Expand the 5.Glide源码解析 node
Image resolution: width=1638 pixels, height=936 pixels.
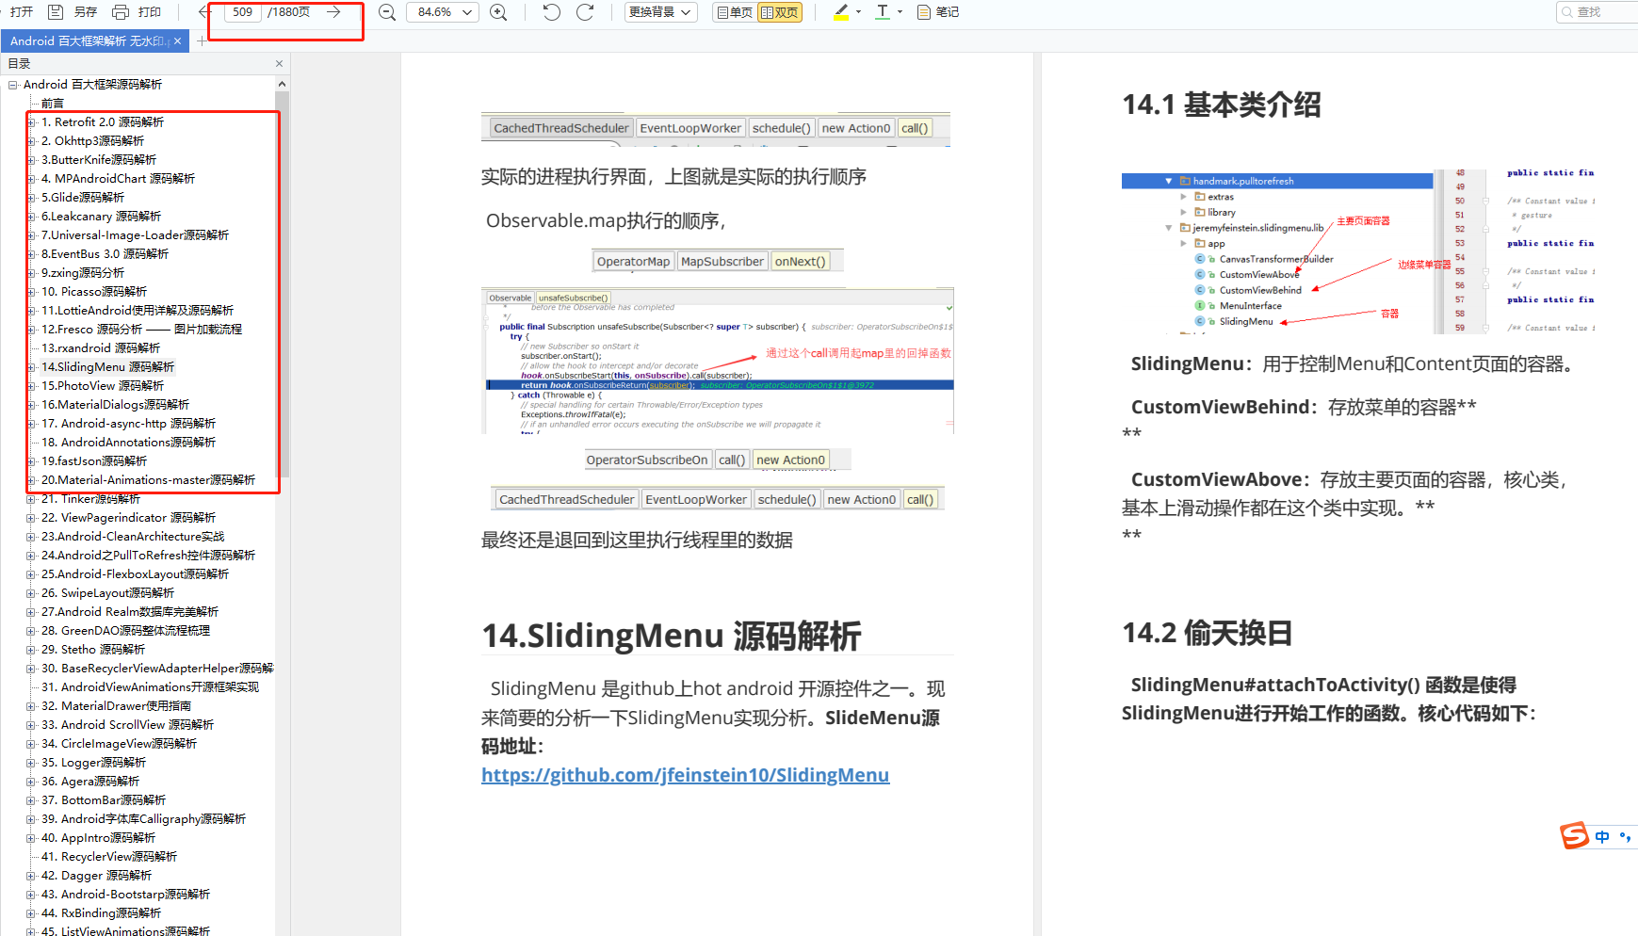(x=31, y=198)
